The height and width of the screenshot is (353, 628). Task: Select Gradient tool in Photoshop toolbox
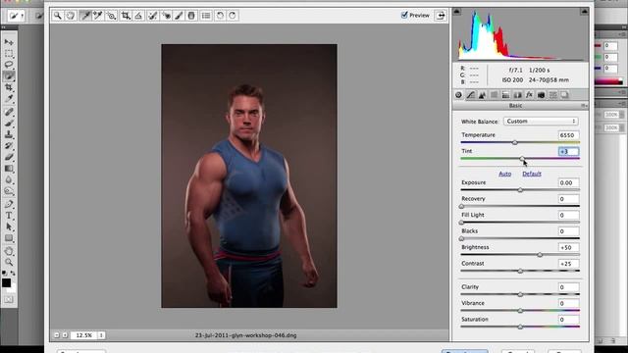(x=9, y=169)
